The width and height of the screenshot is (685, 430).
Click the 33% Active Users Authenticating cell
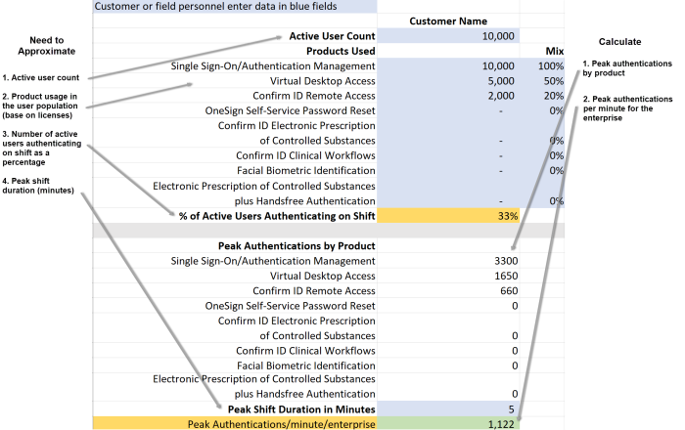tap(448, 215)
